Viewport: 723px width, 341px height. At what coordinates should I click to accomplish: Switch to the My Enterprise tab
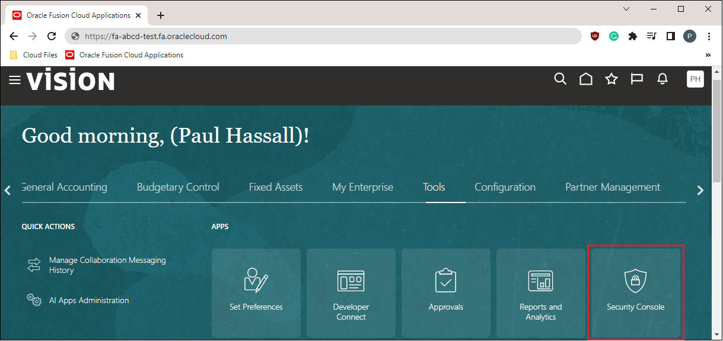363,187
